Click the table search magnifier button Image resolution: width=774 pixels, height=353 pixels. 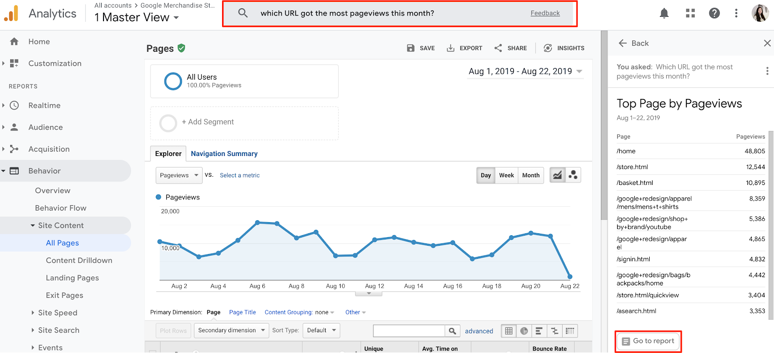pyautogui.click(x=452, y=331)
